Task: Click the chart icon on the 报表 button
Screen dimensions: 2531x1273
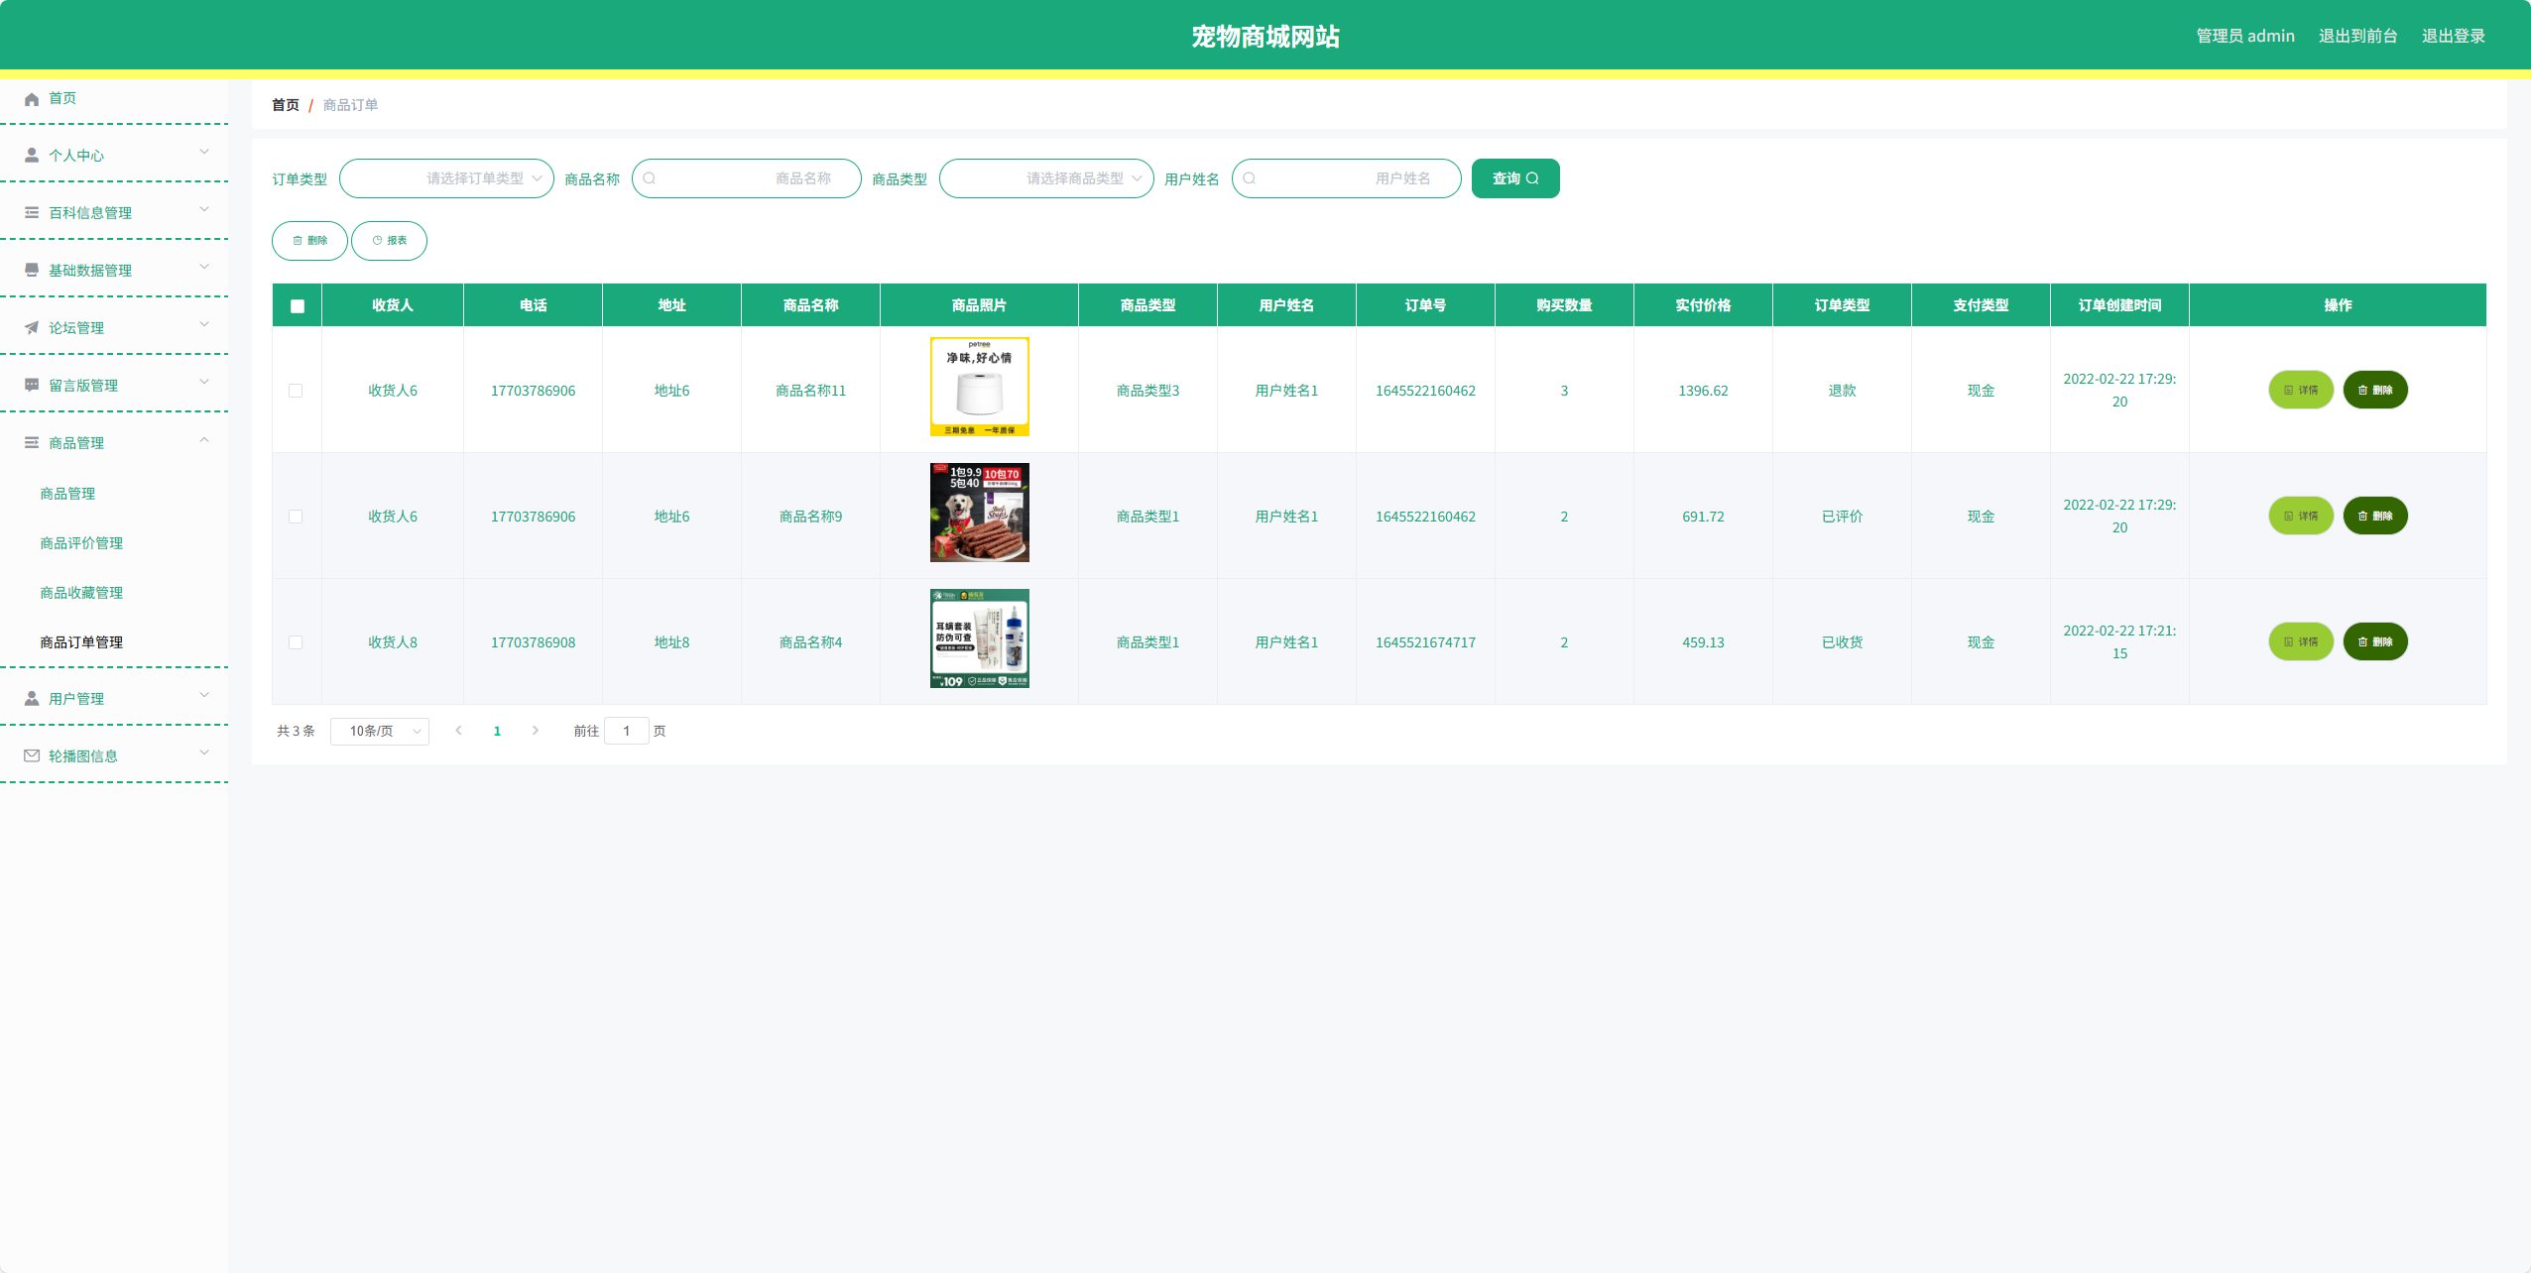Action: tap(377, 241)
